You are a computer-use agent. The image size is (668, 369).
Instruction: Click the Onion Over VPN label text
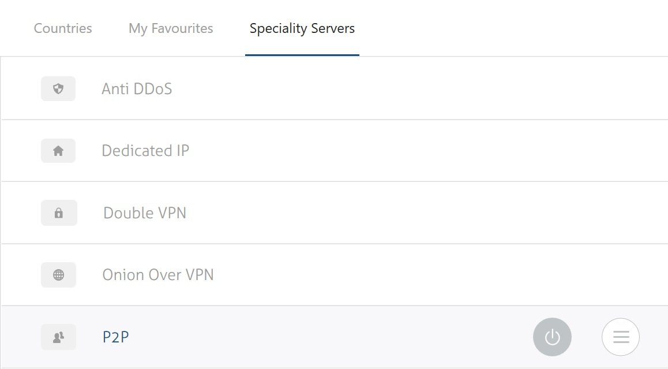[158, 275]
